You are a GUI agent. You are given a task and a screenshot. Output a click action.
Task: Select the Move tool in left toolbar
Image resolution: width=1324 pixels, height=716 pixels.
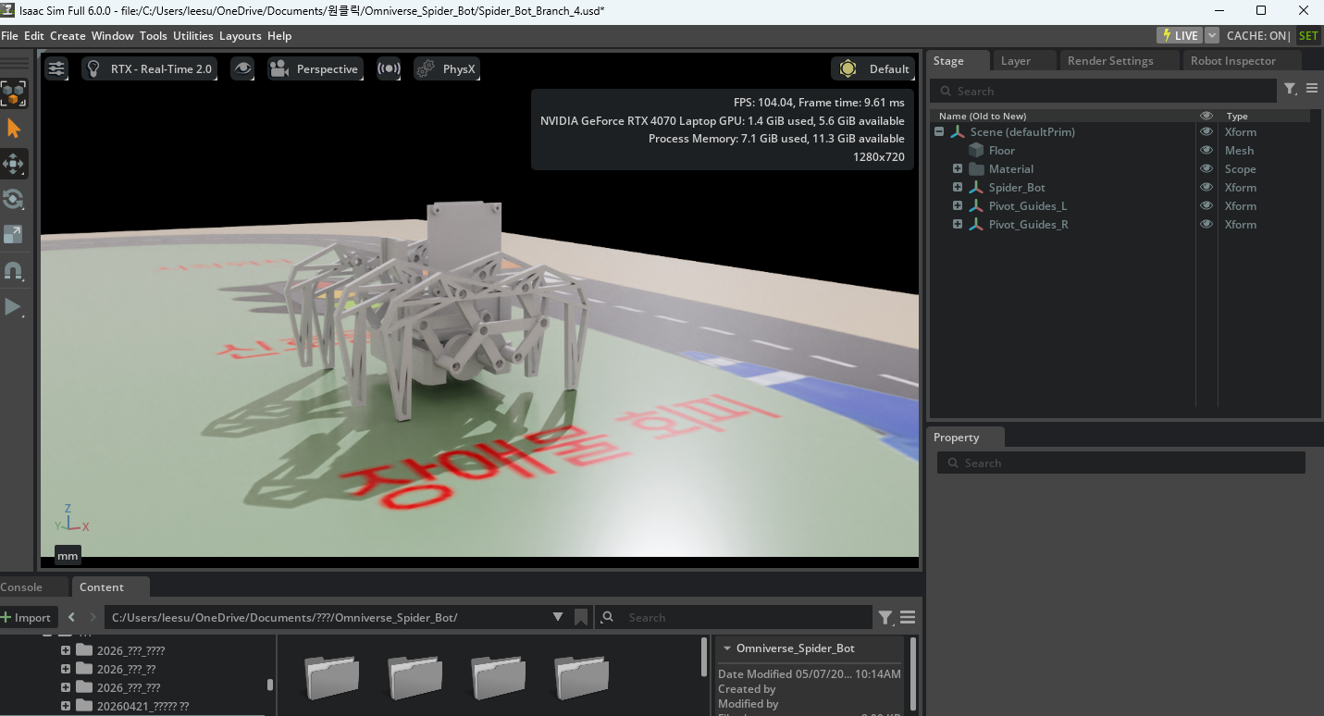(x=14, y=164)
